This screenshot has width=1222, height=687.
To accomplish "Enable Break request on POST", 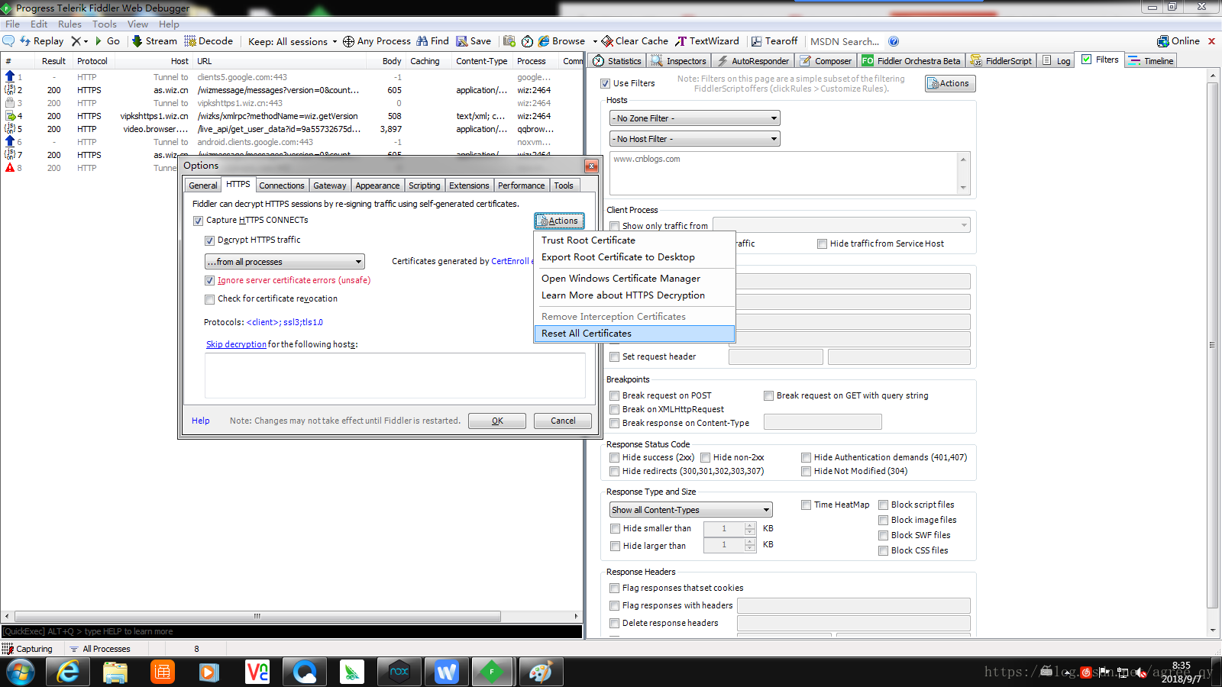I will (x=614, y=395).
